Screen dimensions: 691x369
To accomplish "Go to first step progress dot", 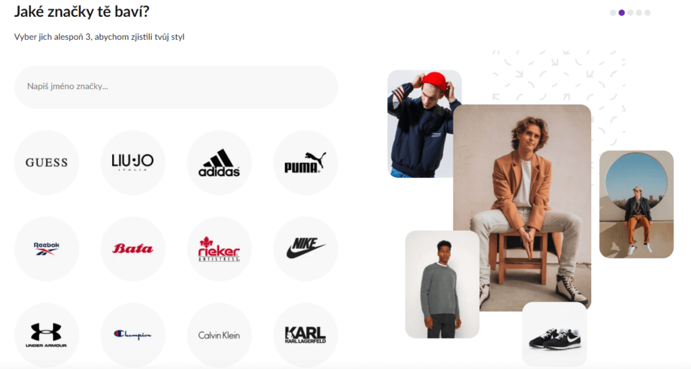I will 613,13.
